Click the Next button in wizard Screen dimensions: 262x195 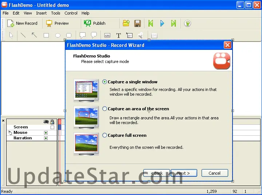pyautogui.click(x=184, y=173)
